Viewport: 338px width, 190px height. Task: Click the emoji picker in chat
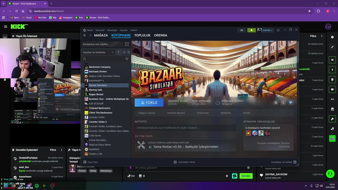pyautogui.click(x=248, y=168)
